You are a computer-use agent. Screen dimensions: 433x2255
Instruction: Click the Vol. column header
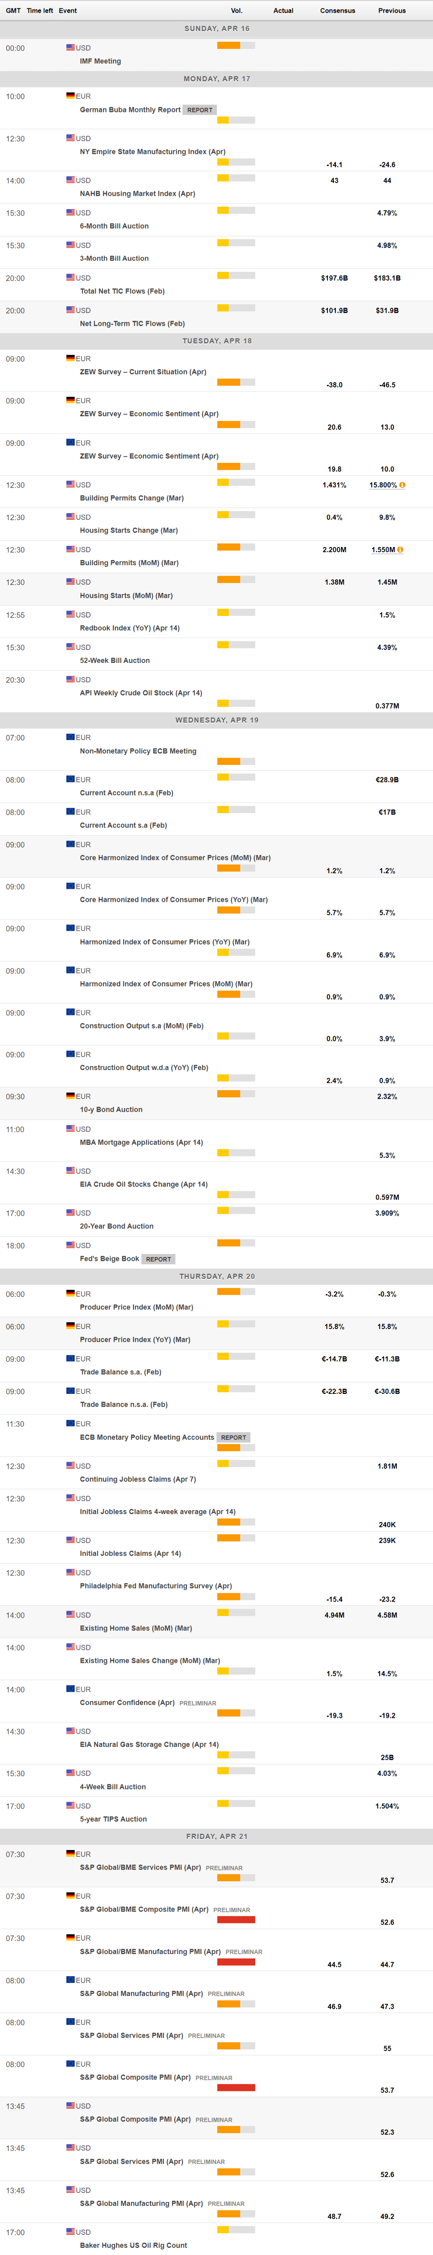236,11
